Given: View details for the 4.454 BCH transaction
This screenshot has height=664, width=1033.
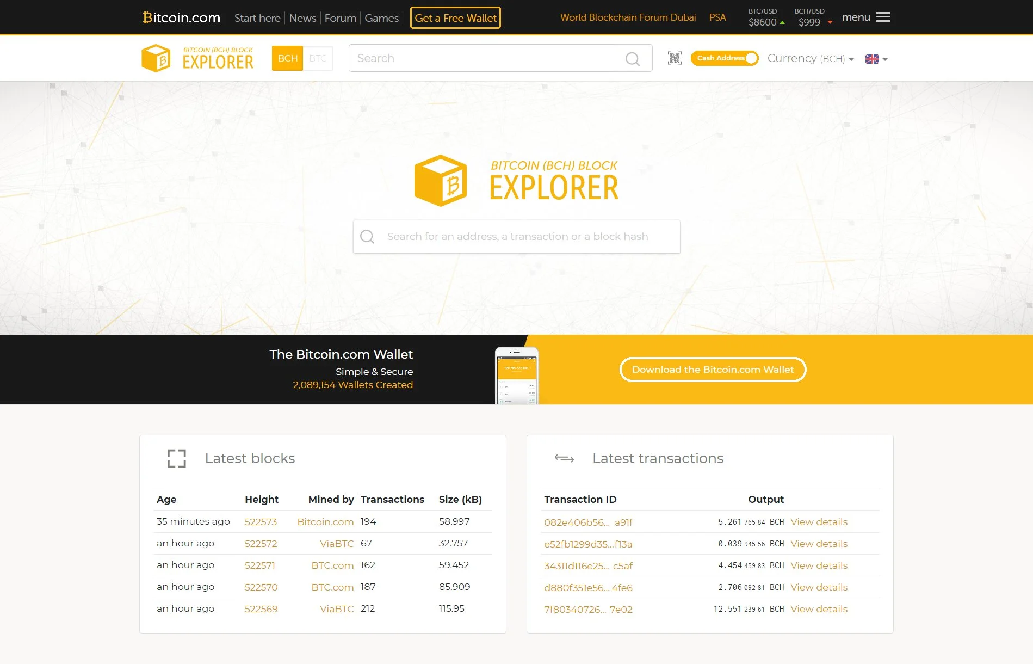Looking at the screenshot, I should pyautogui.click(x=819, y=565).
